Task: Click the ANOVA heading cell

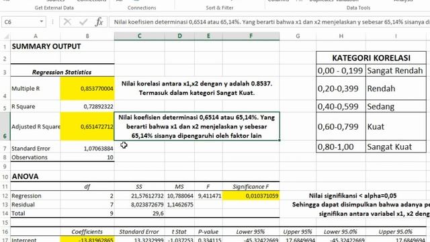Action: pos(36,176)
